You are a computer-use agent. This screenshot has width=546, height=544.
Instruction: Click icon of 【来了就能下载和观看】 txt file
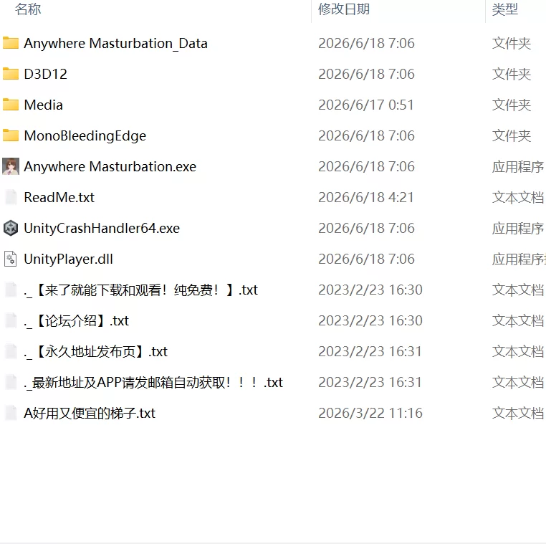tap(11, 290)
